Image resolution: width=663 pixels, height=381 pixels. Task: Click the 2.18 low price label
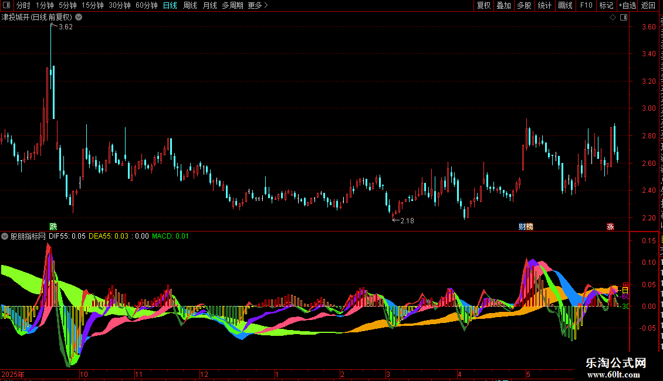(407, 220)
